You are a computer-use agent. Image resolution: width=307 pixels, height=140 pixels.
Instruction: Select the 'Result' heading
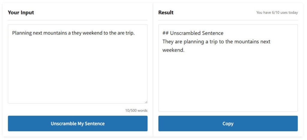[x=166, y=13]
